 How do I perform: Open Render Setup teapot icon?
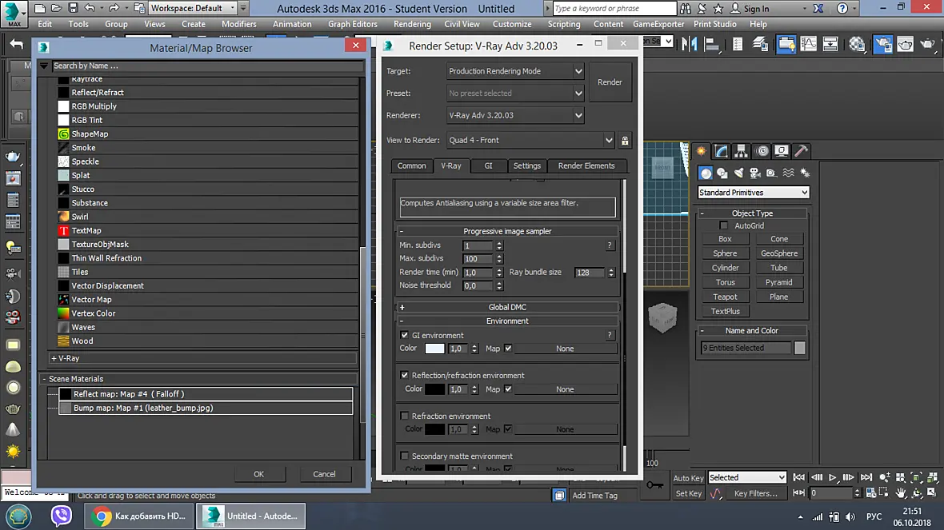[x=882, y=44]
